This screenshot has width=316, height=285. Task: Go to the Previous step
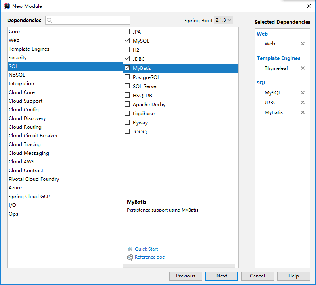tap(185, 276)
